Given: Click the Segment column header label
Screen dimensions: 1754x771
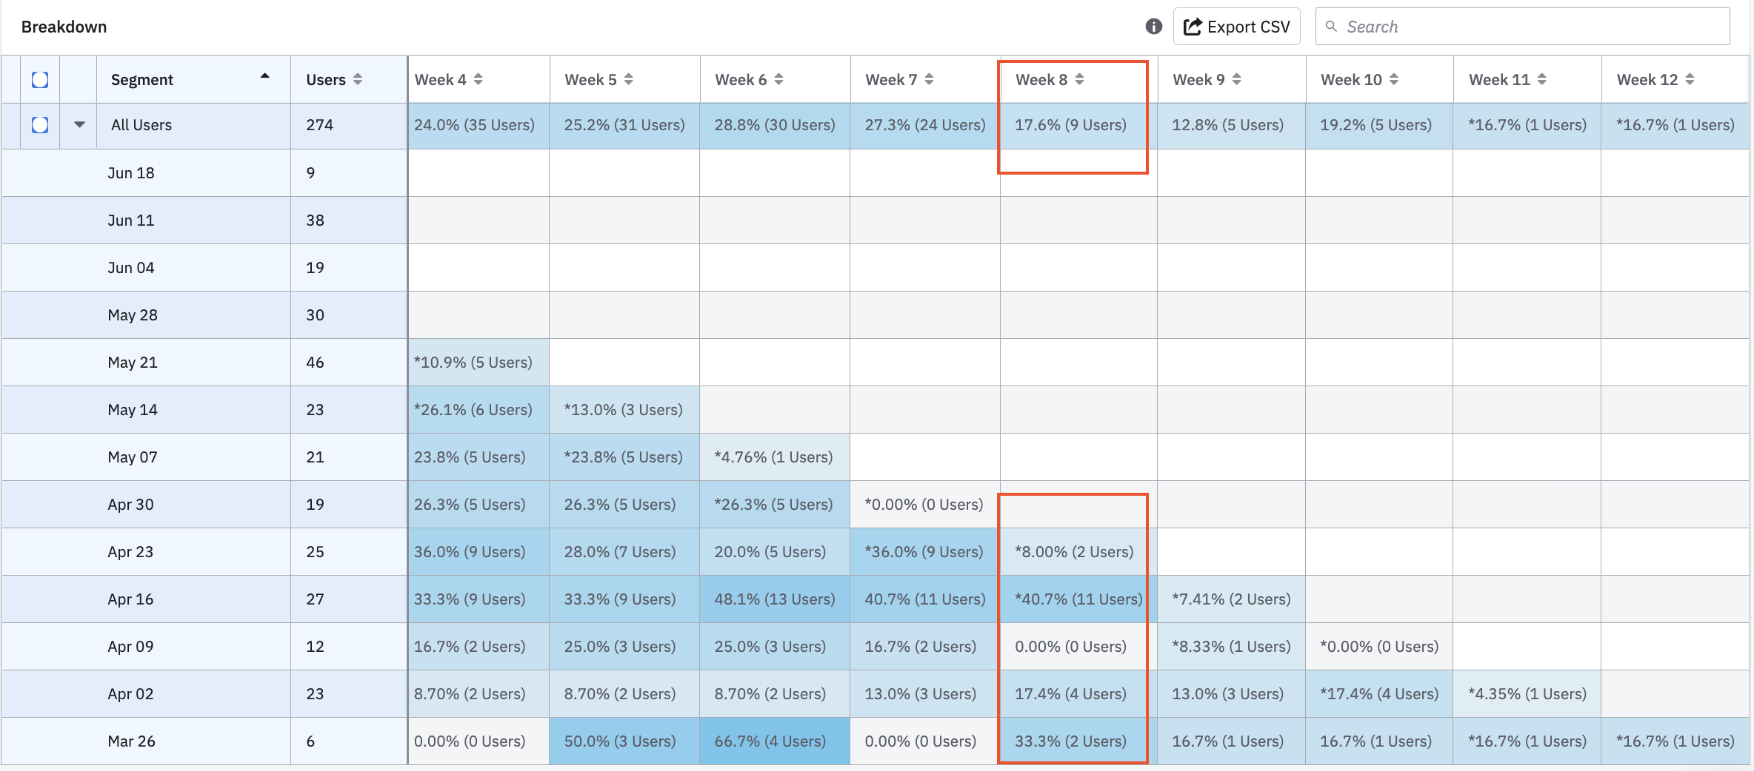Looking at the screenshot, I should (x=141, y=80).
